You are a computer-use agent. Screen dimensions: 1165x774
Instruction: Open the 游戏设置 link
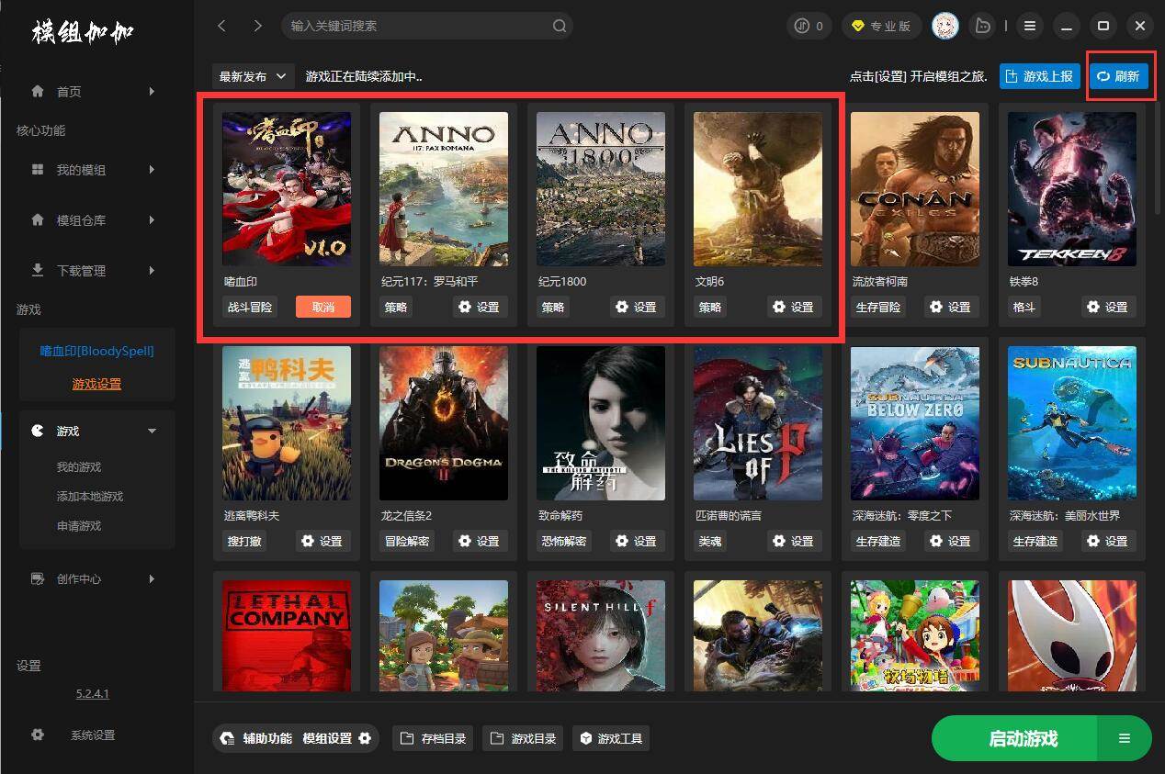pyautogui.click(x=96, y=384)
